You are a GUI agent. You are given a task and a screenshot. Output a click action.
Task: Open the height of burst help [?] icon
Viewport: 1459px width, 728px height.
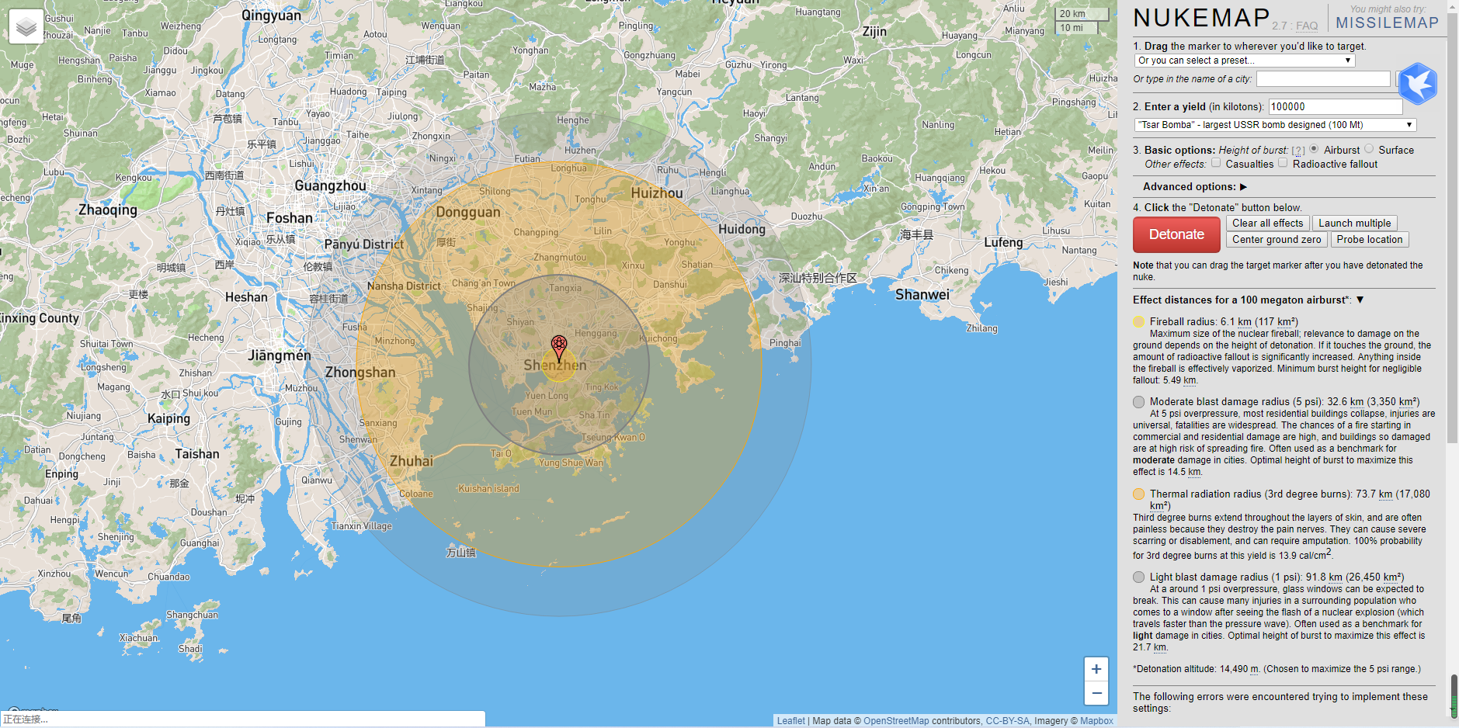click(x=1298, y=151)
